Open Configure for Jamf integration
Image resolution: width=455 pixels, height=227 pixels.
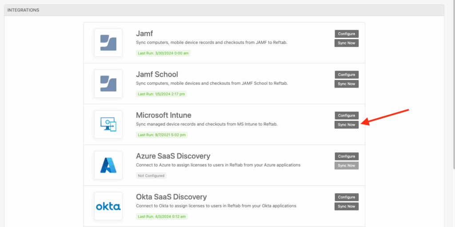point(346,34)
